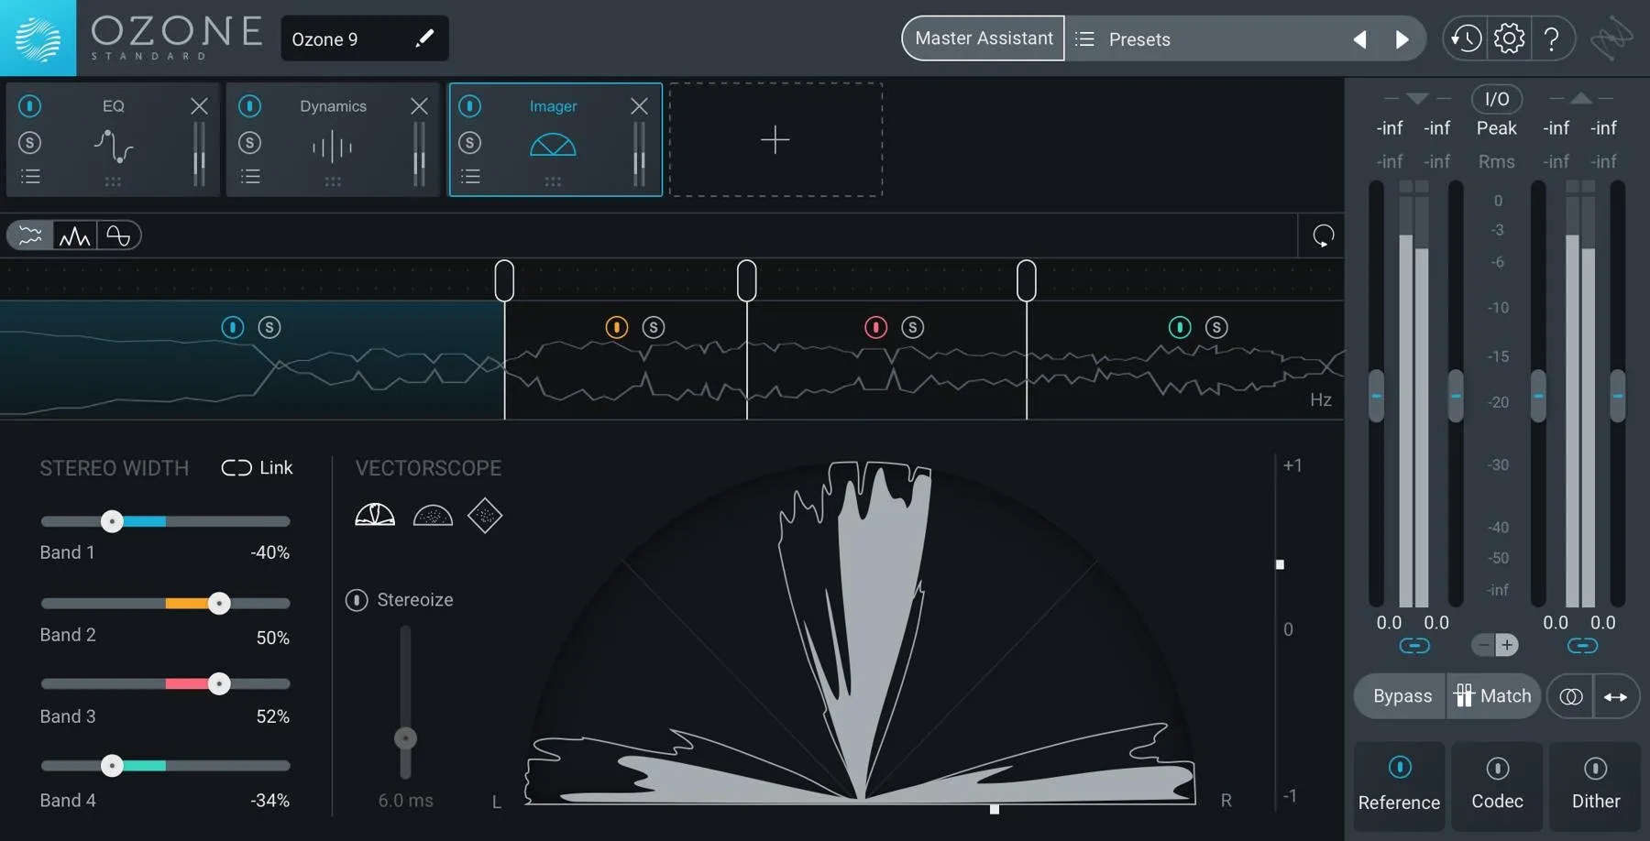Click the pencil icon to rename Ozone 9 preset
1650x841 pixels.
pyautogui.click(x=424, y=38)
